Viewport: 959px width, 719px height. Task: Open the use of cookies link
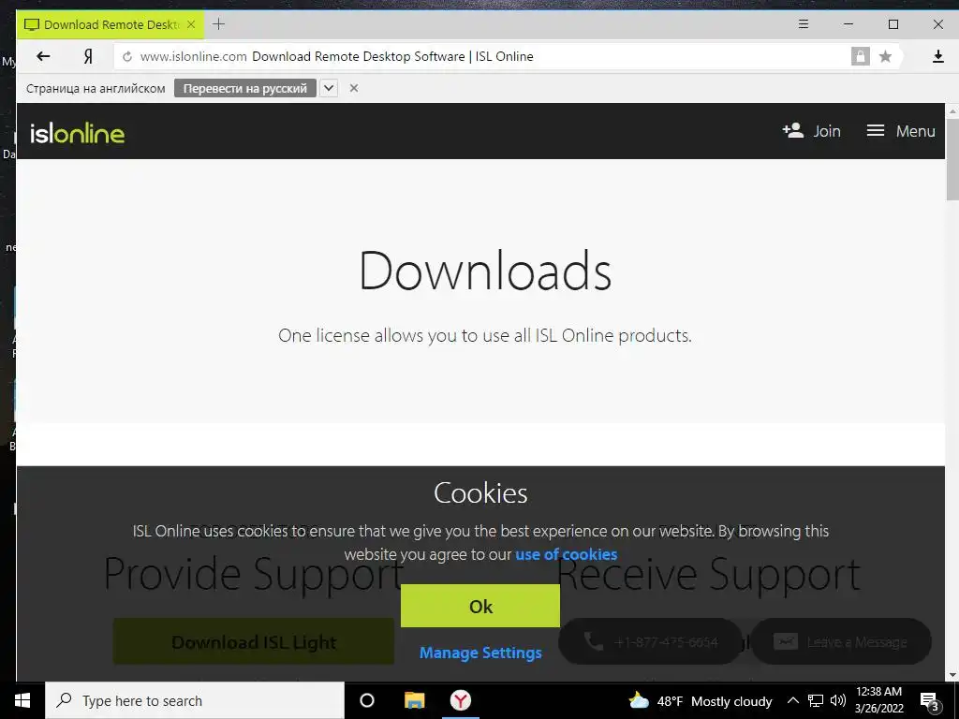[567, 554]
